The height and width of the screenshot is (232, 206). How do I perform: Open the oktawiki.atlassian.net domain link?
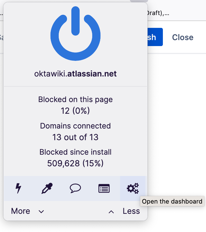tap(75, 73)
